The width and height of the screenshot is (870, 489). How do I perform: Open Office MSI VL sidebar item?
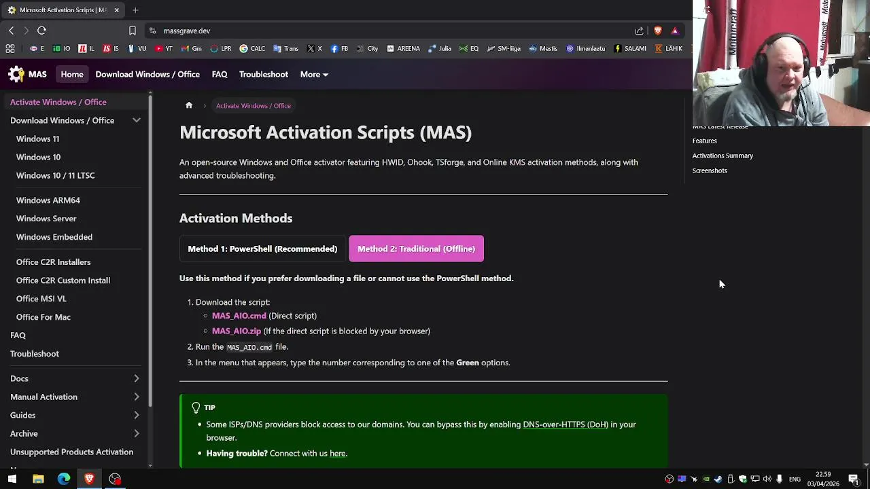coord(41,299)
